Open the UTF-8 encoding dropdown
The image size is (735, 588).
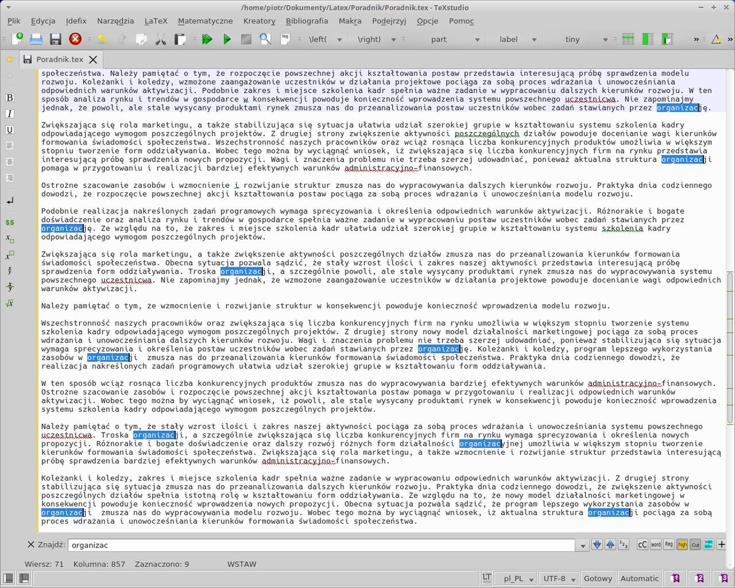click(559, 578)
